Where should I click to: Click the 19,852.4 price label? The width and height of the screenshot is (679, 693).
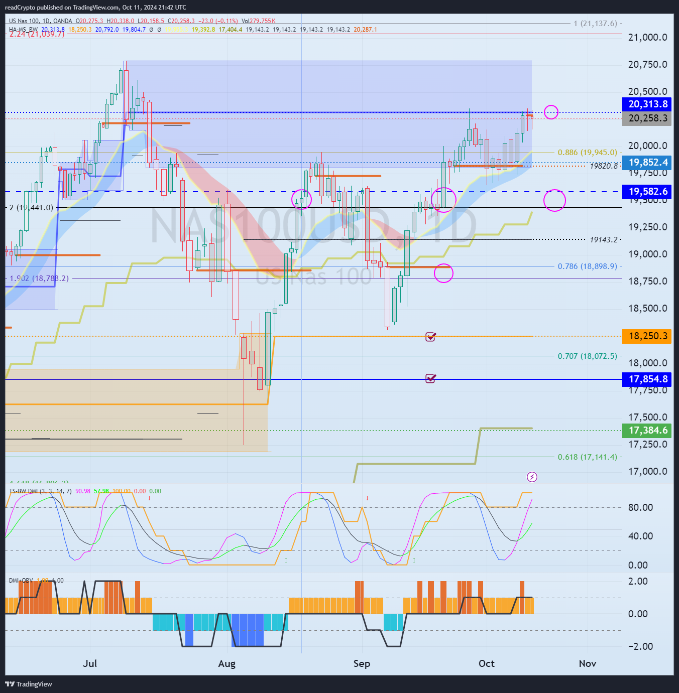pos(647,162)
